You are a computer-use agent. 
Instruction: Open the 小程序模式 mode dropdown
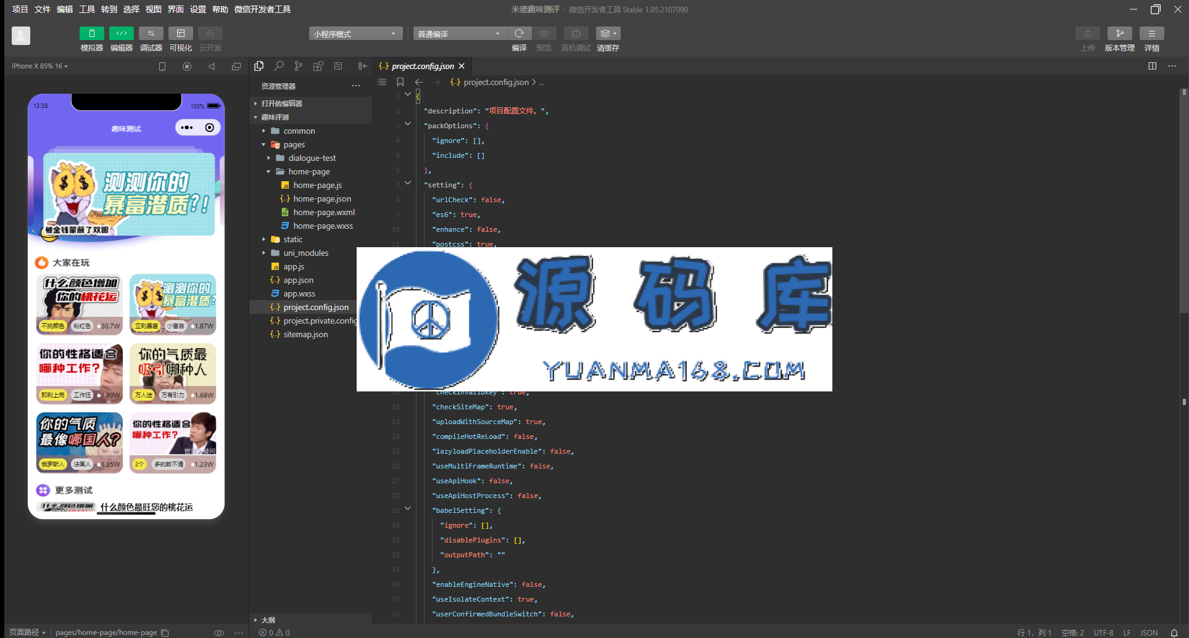[x=355, y=34]
